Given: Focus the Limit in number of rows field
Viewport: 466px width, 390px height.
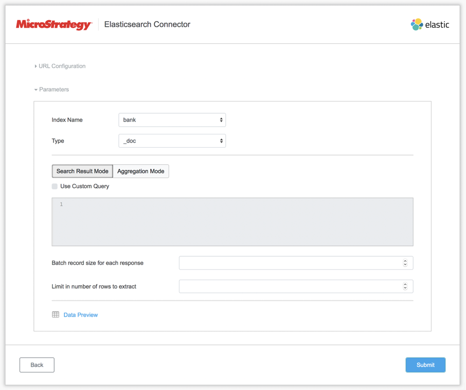Looking at the screenshot, I should (x=291, y=287).
